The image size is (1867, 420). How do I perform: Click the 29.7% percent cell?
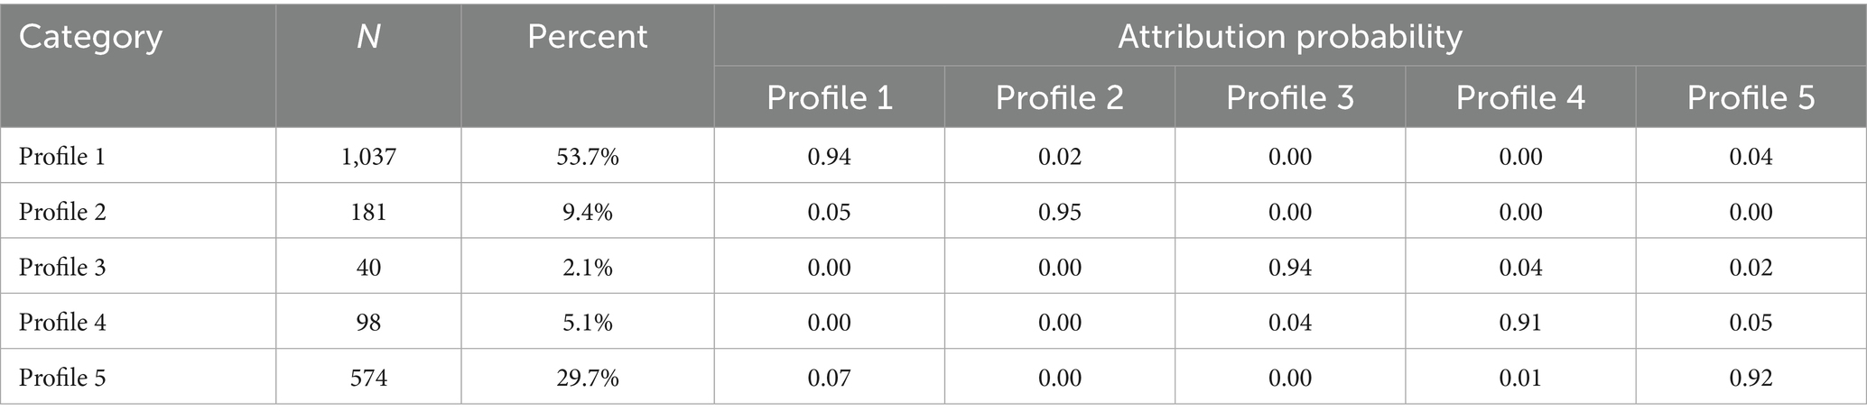587,377
